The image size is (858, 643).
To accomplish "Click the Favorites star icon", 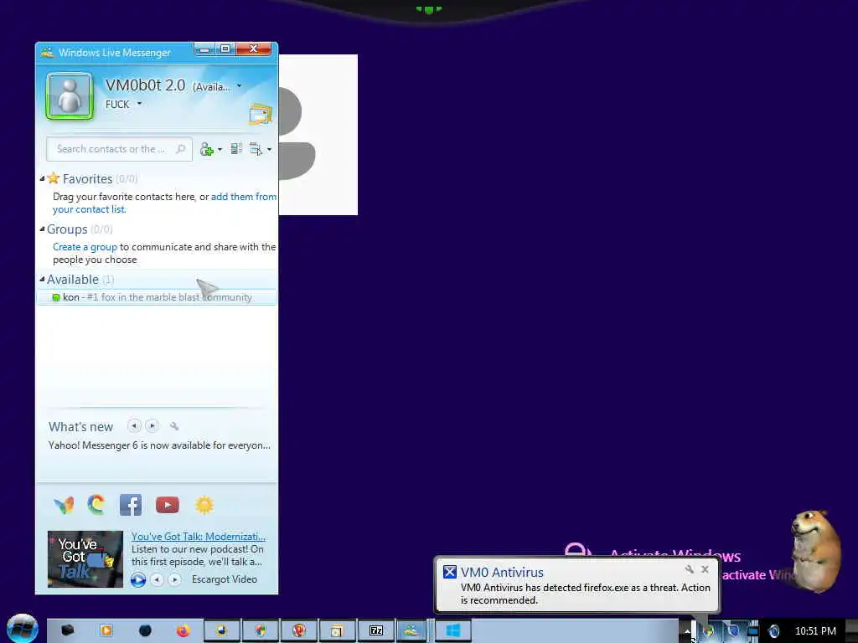I will (x=53, y=178).
